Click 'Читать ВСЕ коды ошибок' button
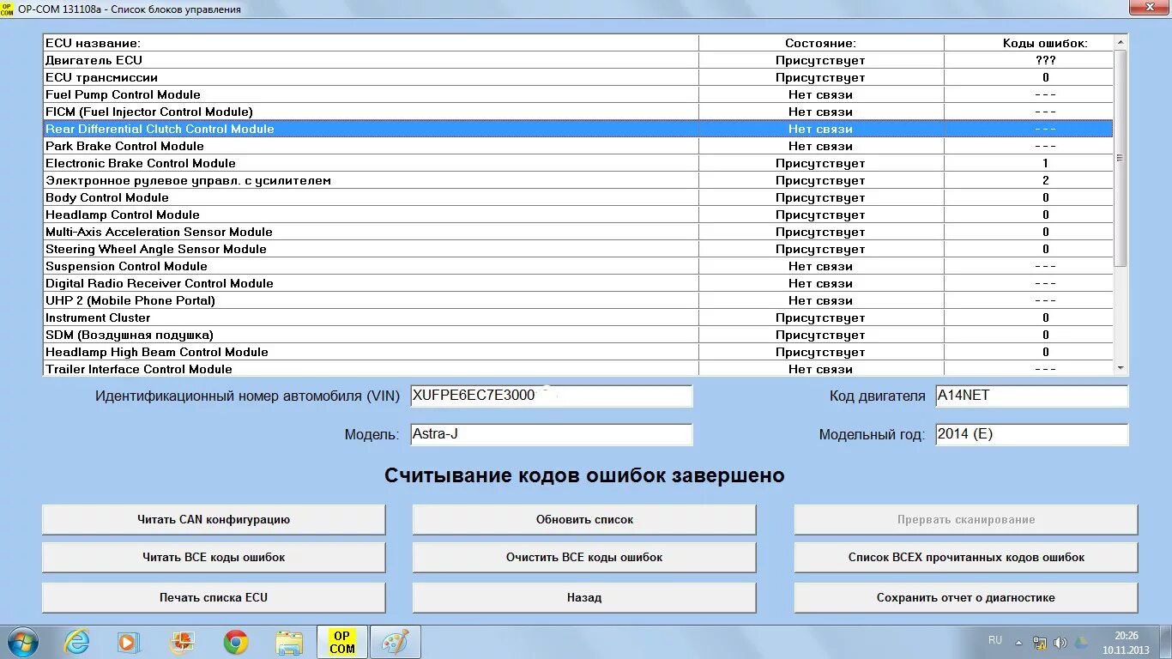Image resolution: width=1172 pixels, height=659 pixels. [214, 558]
